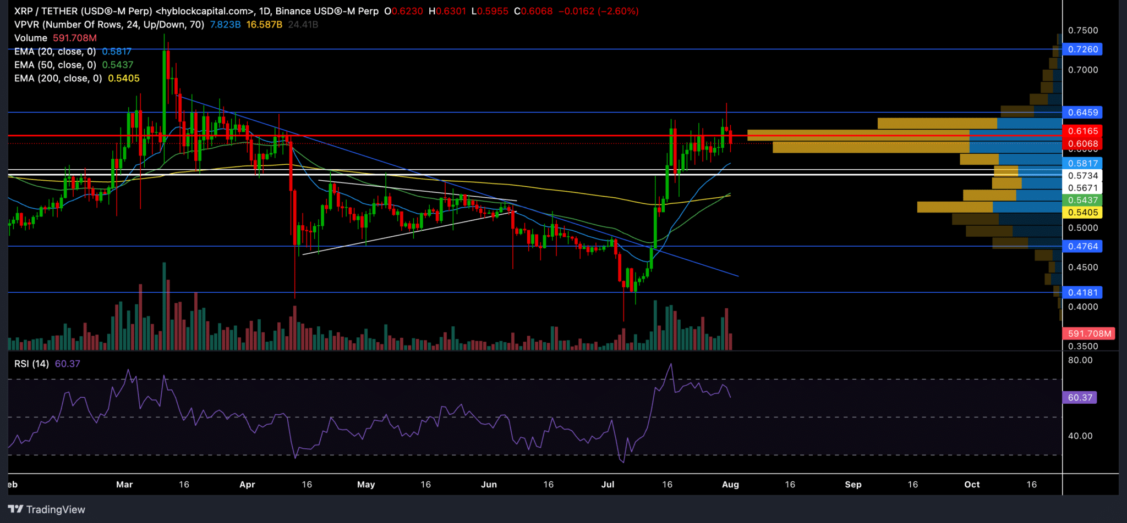Select the EMA (50, close, 0) legend
The width and height of the screenshot is (1127, 523).
pyautogui.click(x=74, y=65)
